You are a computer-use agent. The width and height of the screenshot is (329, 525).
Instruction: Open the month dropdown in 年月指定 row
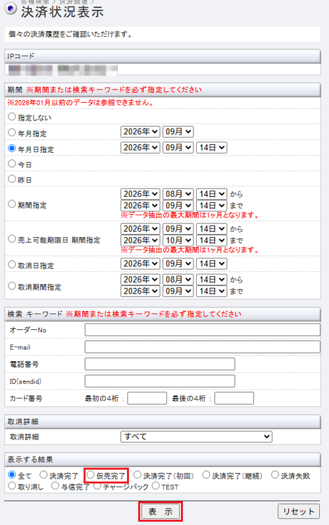coord(178,132)
